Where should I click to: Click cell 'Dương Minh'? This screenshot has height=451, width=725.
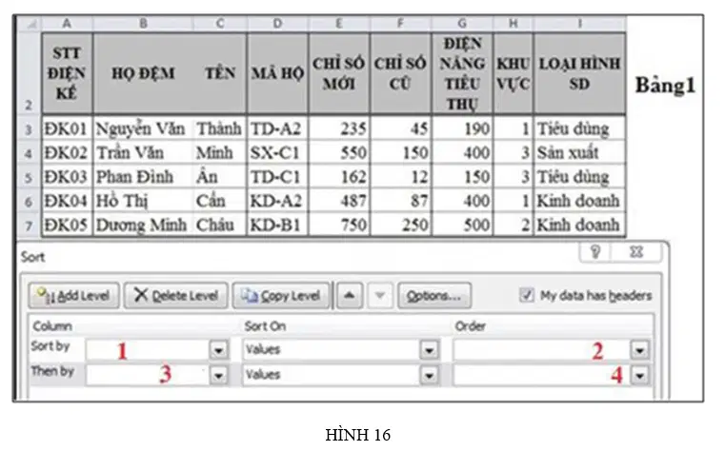click(143, 225)
